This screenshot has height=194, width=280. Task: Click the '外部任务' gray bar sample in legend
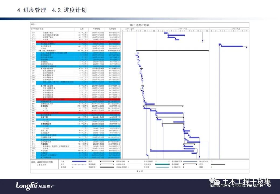pyautogui.click(x=107, y=167)
